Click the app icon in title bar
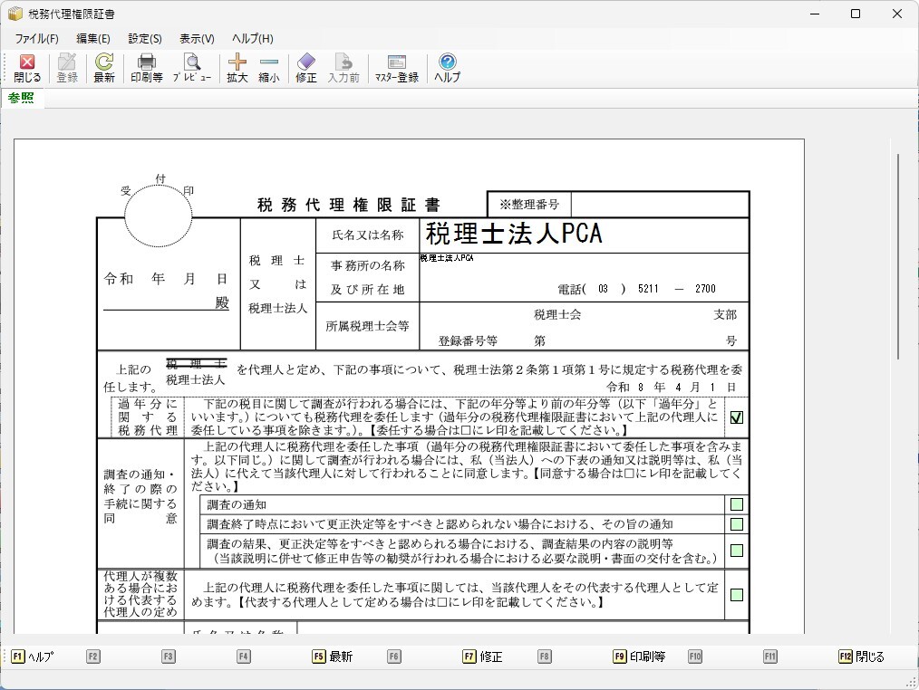 (x=15, y=14)
